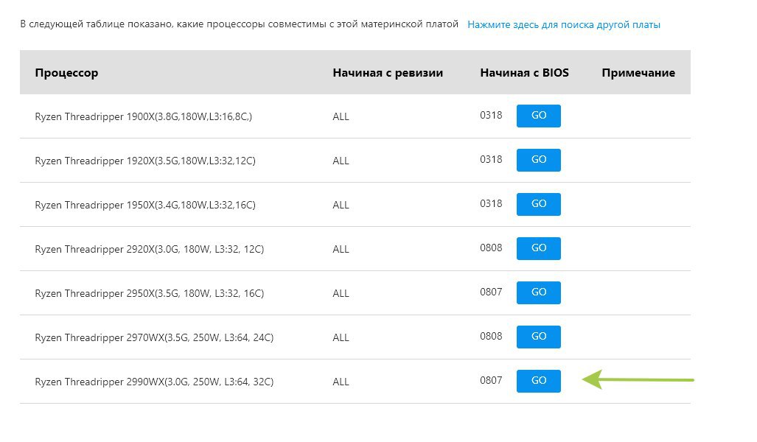Select BIOS version 0807 in 2950X row
The image size is (757, 442).
click(x=491, y=292)
